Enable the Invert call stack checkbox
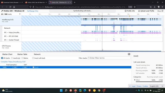The height and width of the screenshot is (93, 165). 33,58
